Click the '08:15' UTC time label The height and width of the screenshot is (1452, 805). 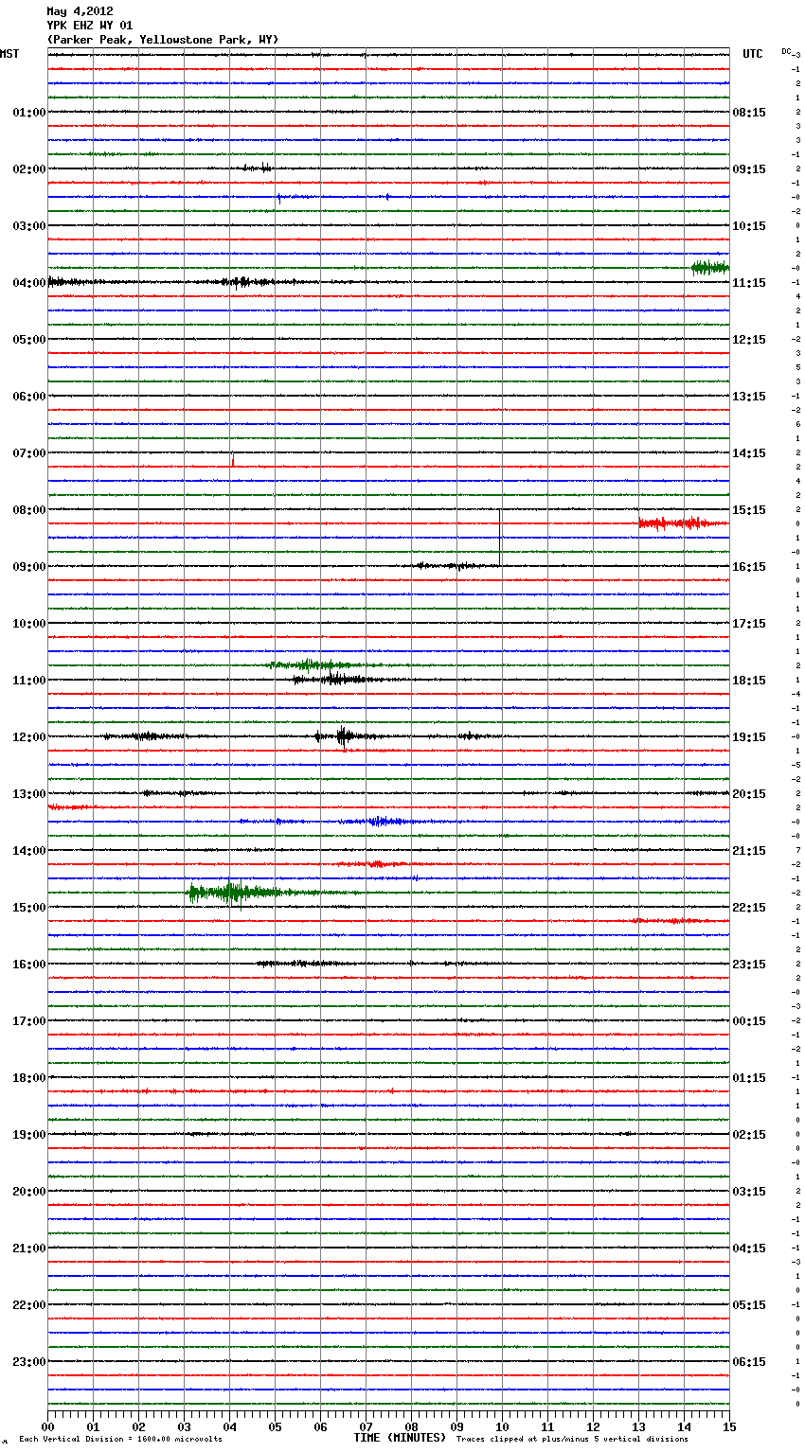749,113
